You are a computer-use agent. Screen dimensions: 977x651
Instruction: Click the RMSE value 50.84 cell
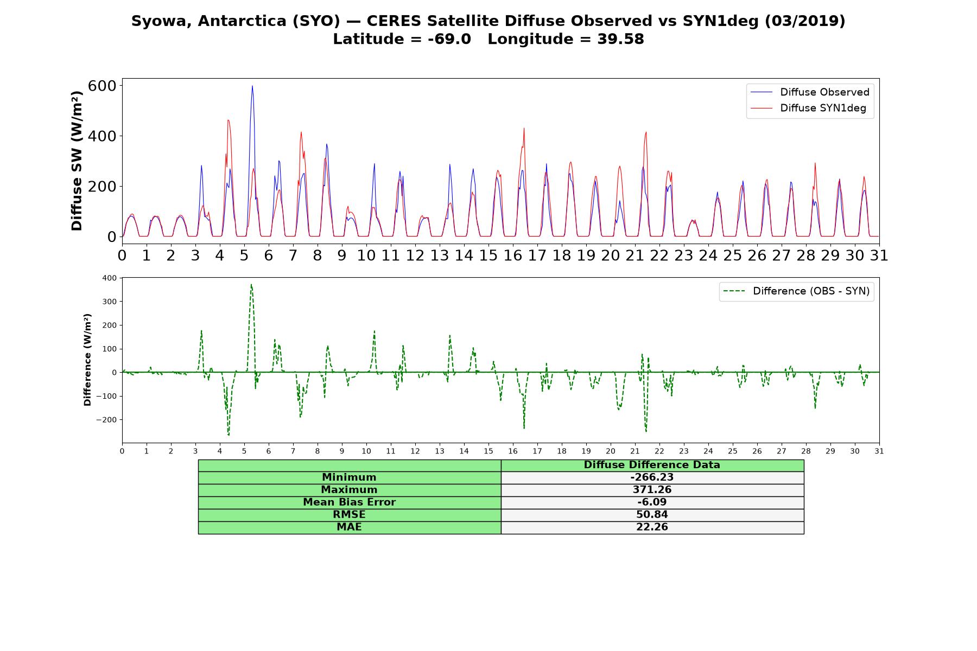pyautogui.click(x=652, y=515)
